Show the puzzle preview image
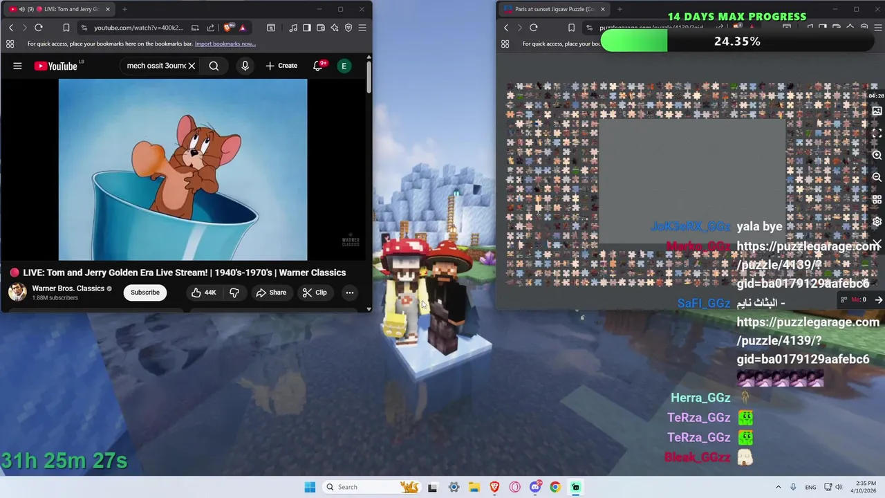The image size is (885, 498). point(877,111)
